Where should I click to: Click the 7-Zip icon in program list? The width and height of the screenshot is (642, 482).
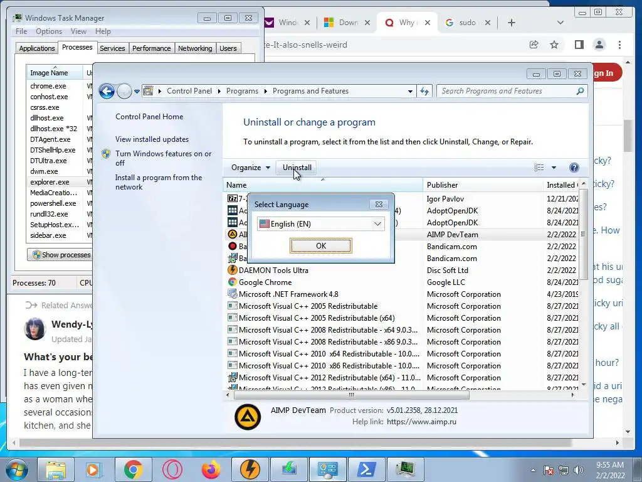(232, 199)
